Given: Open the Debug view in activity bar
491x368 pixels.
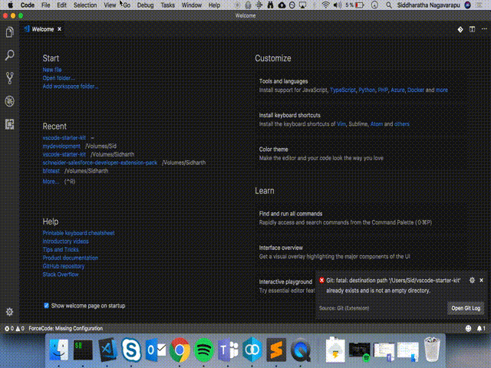Looking at the screenshot, I should 9,101.
